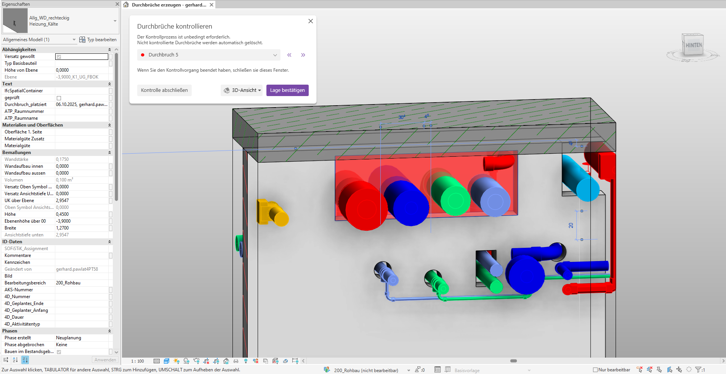Image resolution: width=726 pixels, height=374 pixels.
Task: Click the A-Z ascending sort icon
Action: (x=15, y=360)
